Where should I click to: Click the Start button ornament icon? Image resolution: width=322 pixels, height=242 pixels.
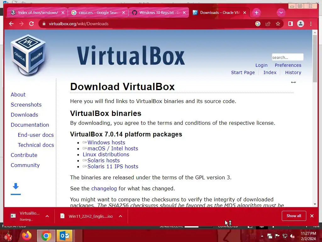[8, 236]
